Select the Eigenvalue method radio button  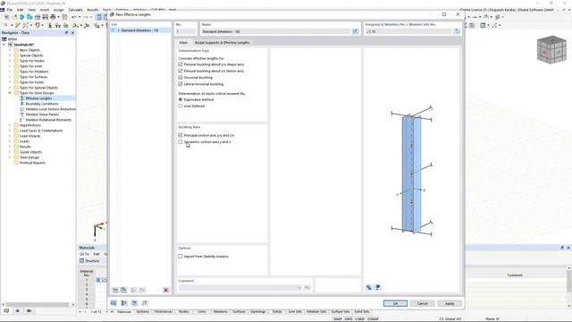coord(181,99)
